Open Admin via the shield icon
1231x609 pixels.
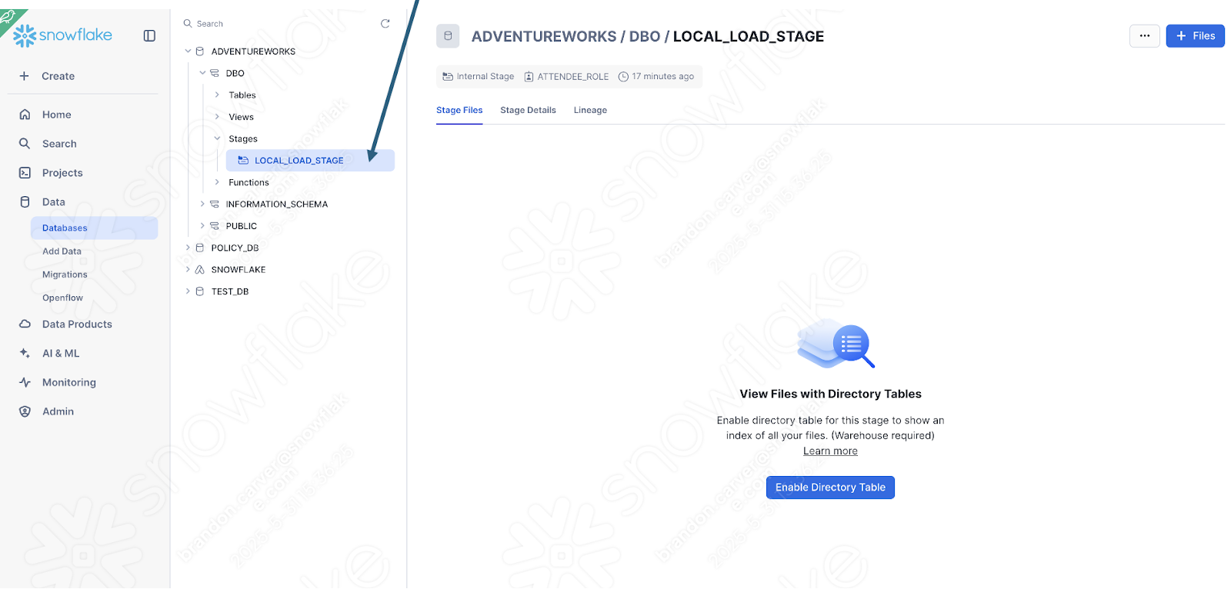coord(25,411)
